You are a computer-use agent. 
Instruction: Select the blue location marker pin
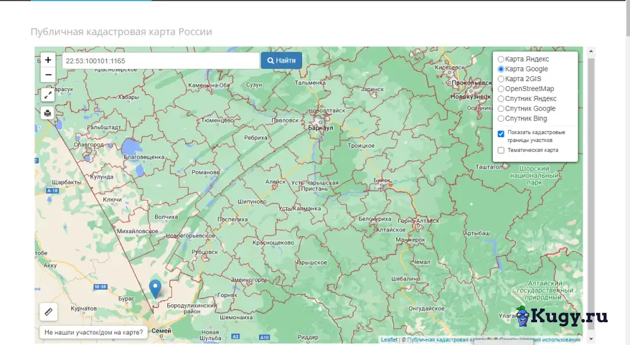point(155,289)
